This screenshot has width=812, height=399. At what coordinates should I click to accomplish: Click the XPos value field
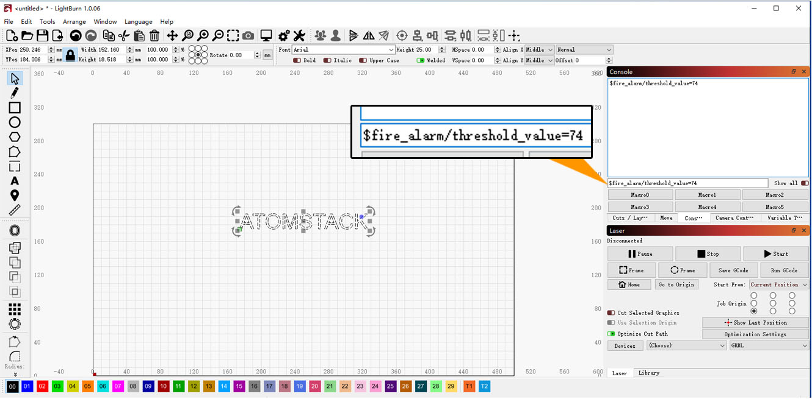[33, 50]
